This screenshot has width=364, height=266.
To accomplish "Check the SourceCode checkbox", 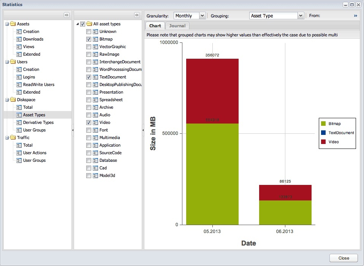I will tap(89, 153).
